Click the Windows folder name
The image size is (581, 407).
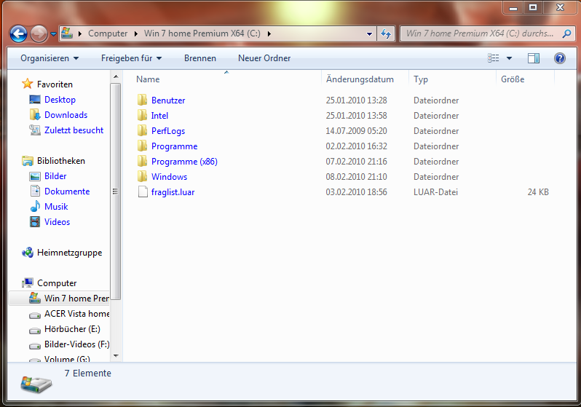[x=170, y=176]
